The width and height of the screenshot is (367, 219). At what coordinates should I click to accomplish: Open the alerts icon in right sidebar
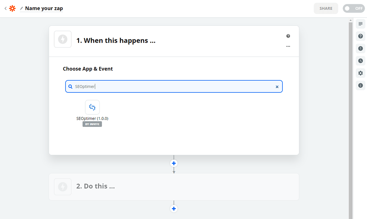point(360,48)
